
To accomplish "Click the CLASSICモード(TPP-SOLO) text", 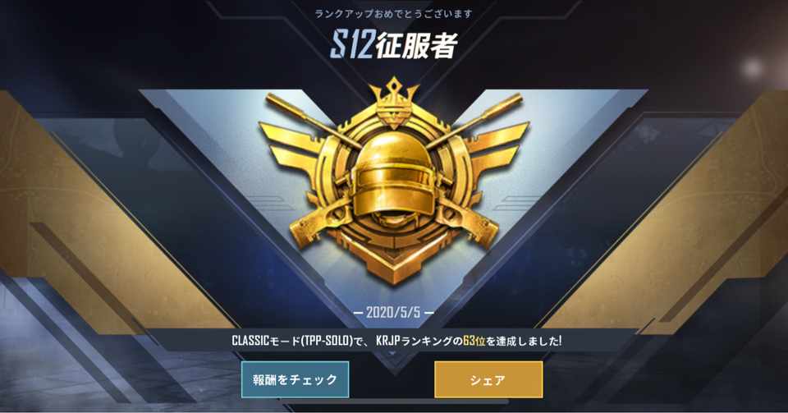I will coord(292,341).
